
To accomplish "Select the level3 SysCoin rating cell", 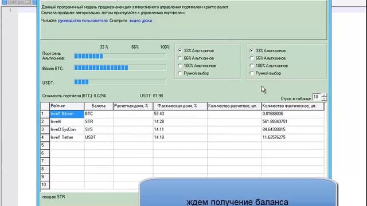I will pyautogui.click(x=67, y=130).
